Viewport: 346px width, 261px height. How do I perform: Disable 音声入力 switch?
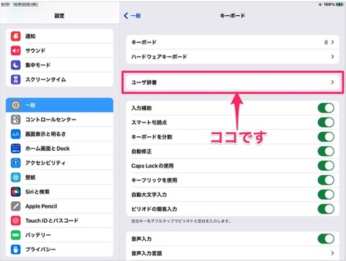click(326, 239)
